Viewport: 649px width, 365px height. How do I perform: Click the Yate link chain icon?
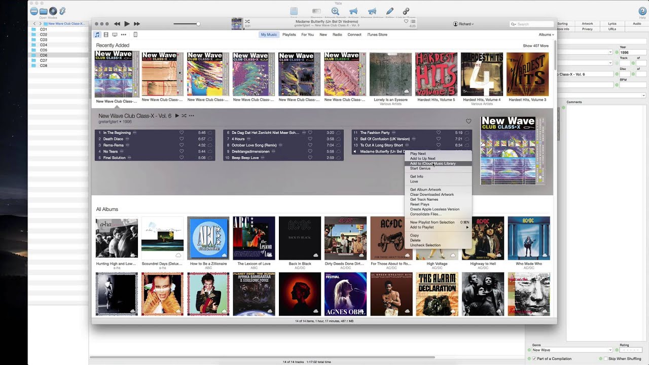406,11
